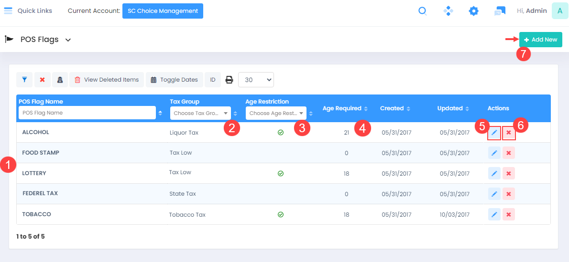Click the Add New button
Viewport: 569px width, 262px height.
(x=540, y=40)
